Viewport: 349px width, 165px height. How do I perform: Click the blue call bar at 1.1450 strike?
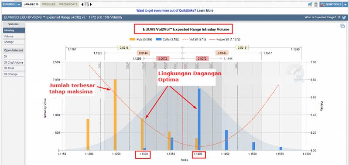pyautogui.click(x=226, y=140)
